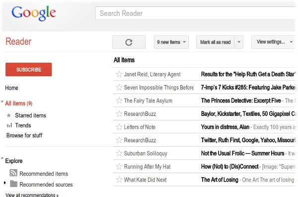
Task: Click source name Janet Reid, Literary Agent
Action: (152, 74)
